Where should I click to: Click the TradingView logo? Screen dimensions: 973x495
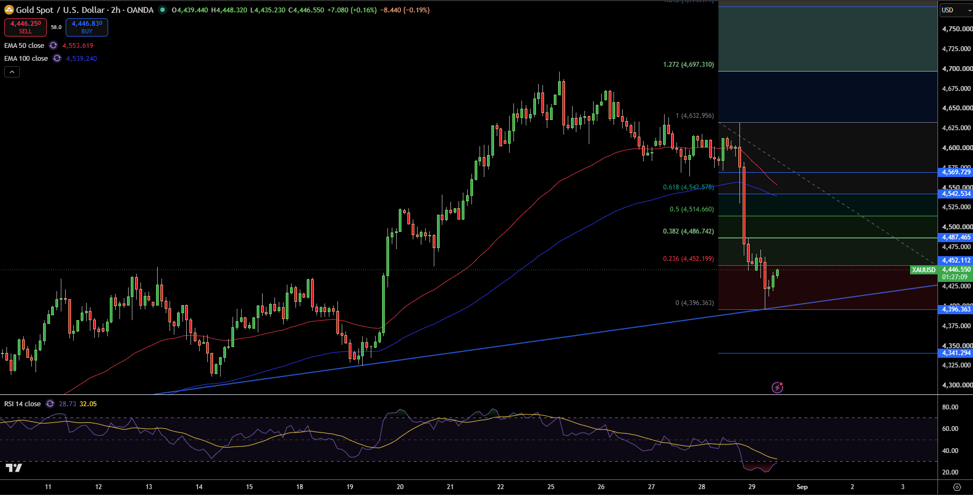(13, 468)
